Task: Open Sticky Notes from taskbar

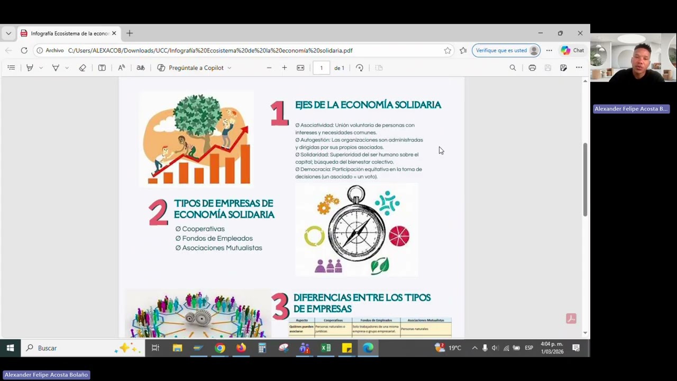Action: click(347, 348)
